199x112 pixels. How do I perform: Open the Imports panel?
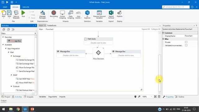pyautogui.click(x=62, y=97)
